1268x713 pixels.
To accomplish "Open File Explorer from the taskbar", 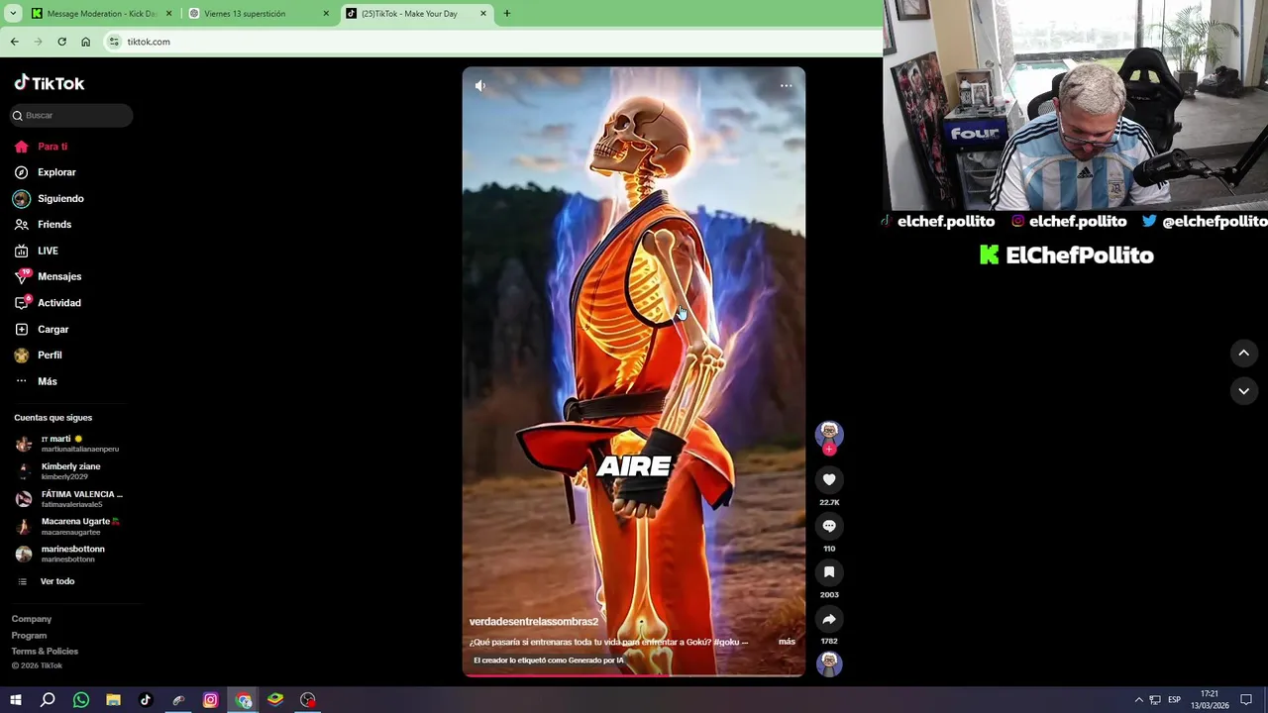I will coord(113,700).
